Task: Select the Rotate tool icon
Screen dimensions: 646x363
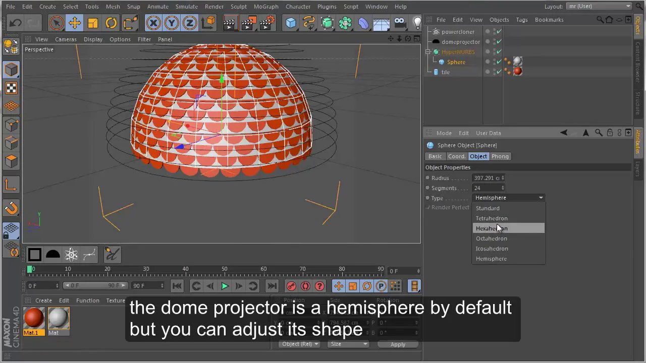Action: coord(111,23)
